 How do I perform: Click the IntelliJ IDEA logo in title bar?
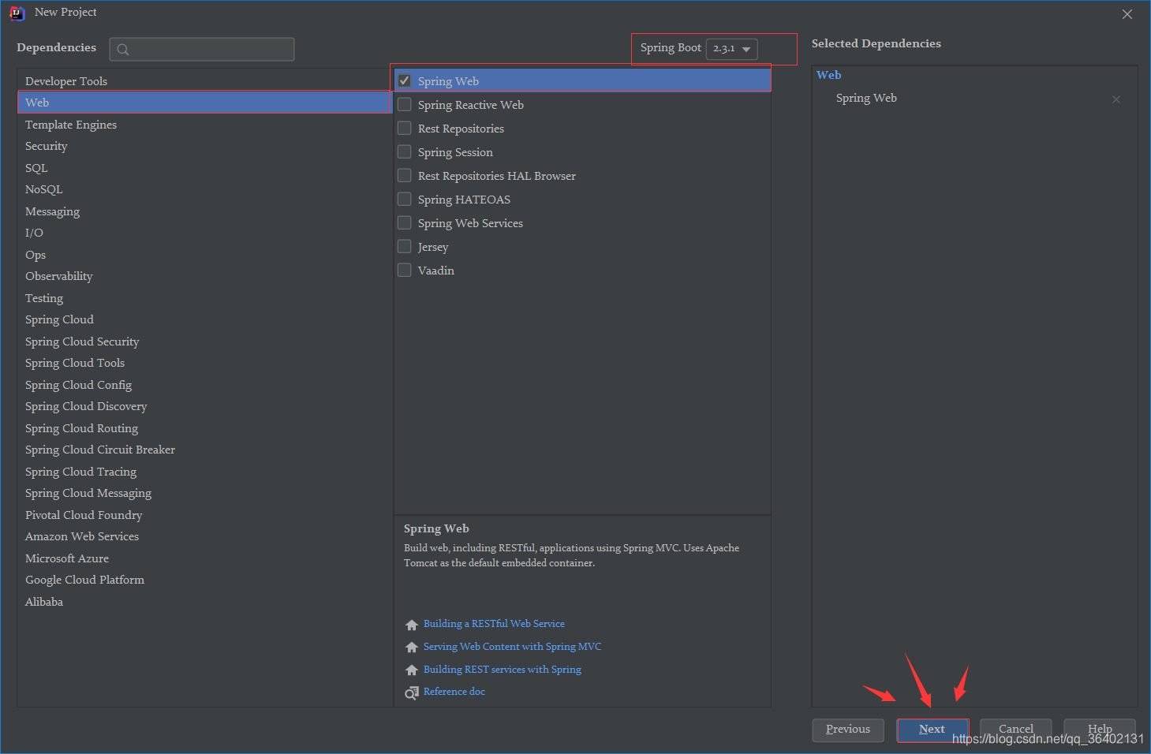17,13
